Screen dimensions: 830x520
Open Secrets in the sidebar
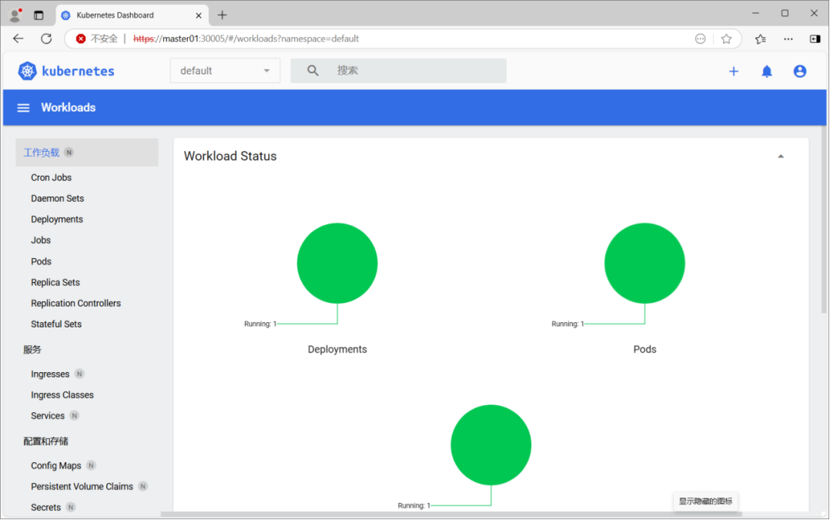pos(45,508)
